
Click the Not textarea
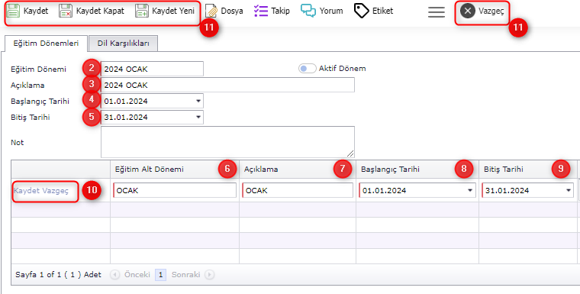coord(227,142)
